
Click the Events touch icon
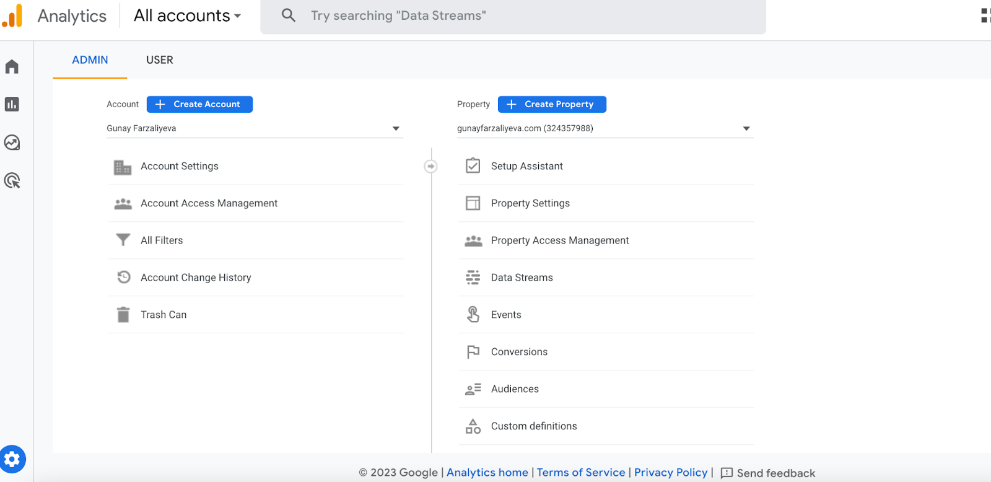[x=473, y=314]
